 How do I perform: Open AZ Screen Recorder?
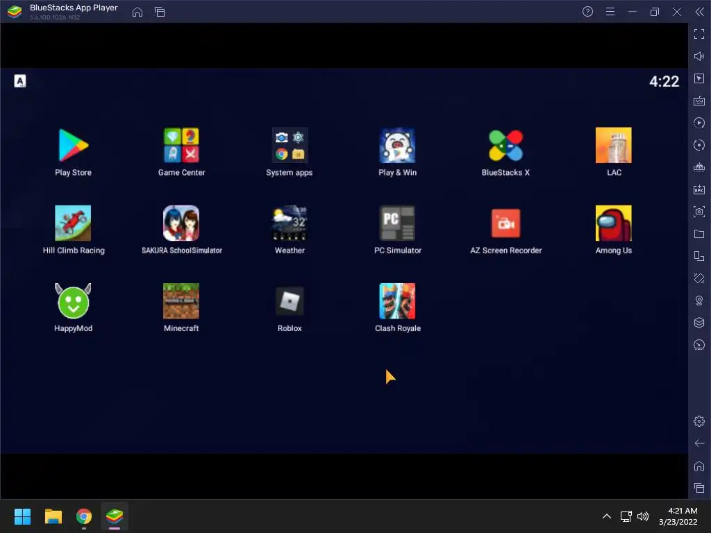tap(505, 223)
